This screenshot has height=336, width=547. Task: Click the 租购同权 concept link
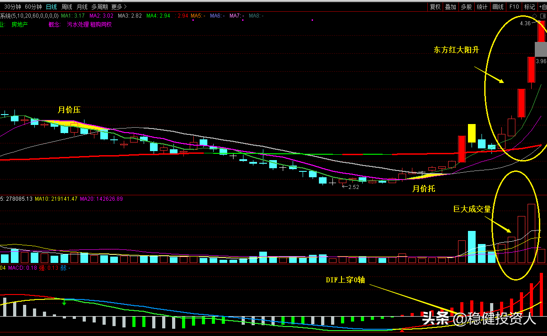[101, 24]
